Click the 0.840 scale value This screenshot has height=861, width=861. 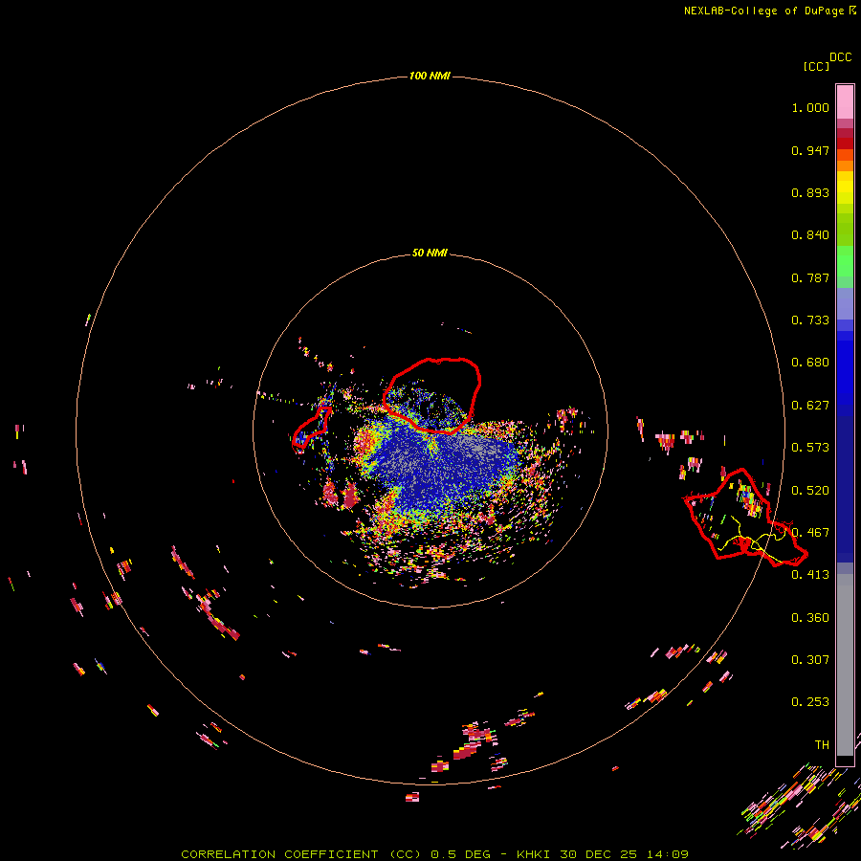[x=810, y=235]
